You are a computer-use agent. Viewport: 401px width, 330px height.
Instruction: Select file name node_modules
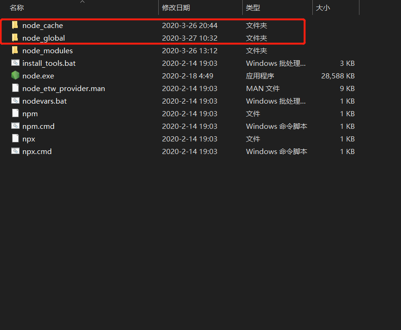[x=48, y=50]
